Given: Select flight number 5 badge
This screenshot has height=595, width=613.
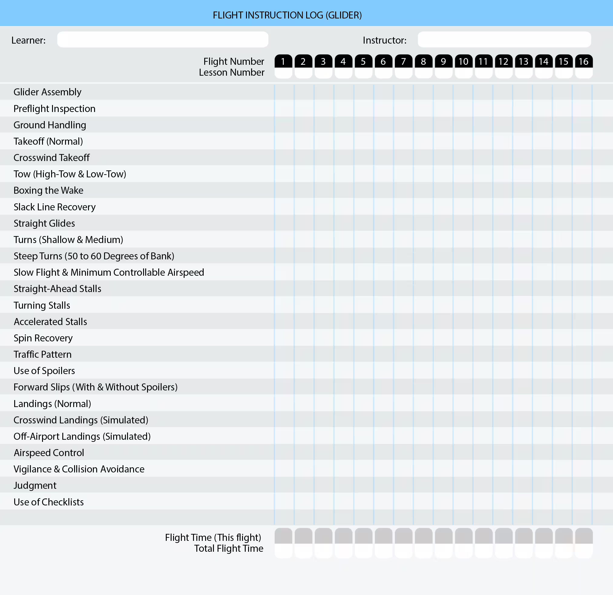Looking at the screenshot, I should click(x=363, y=61).
